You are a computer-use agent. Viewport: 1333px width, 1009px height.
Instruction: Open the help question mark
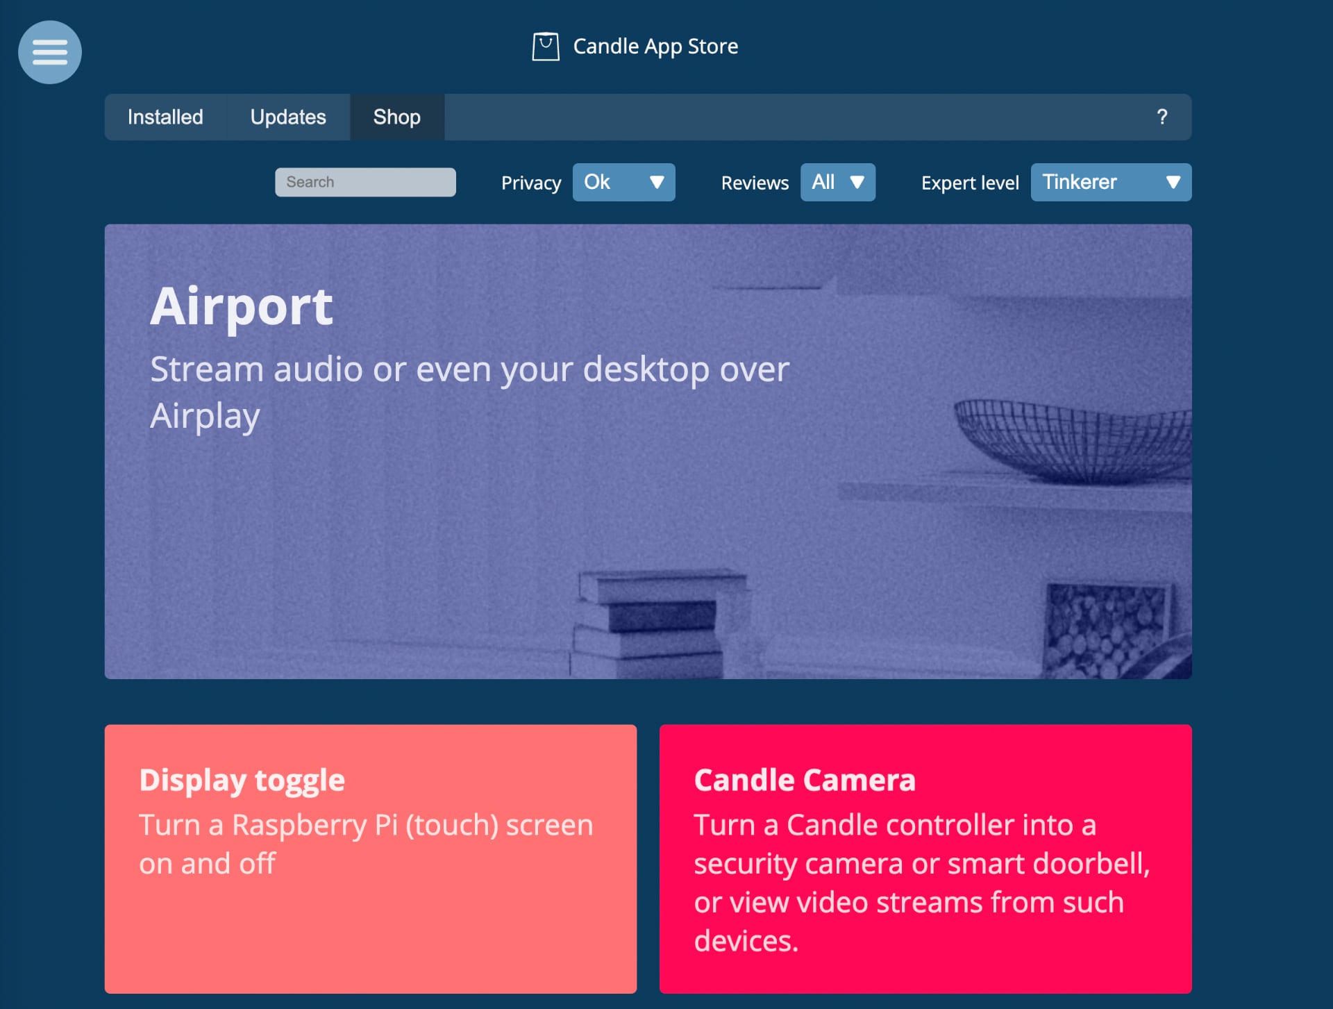1162,117
